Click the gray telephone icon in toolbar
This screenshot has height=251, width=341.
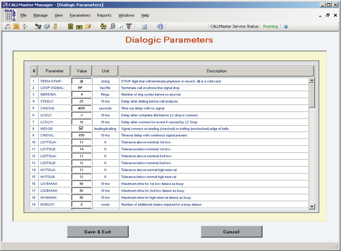coord(47,26)
